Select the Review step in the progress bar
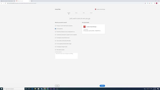This screenshot has width=160, height=90. coord(91,13)
